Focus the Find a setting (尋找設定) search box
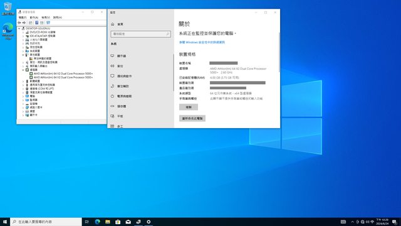401x226 pixels. pos(140,34)
